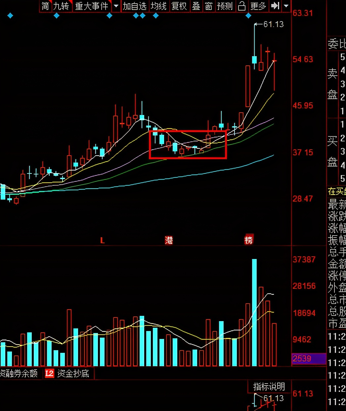Open the 指标说明 indicator description
Image resolution: width=346 pixels, height=411 pixels.
click(x=269, y=387)
